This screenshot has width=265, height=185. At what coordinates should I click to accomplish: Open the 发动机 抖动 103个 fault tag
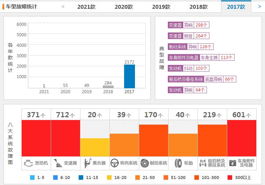[x=188, y=68]
